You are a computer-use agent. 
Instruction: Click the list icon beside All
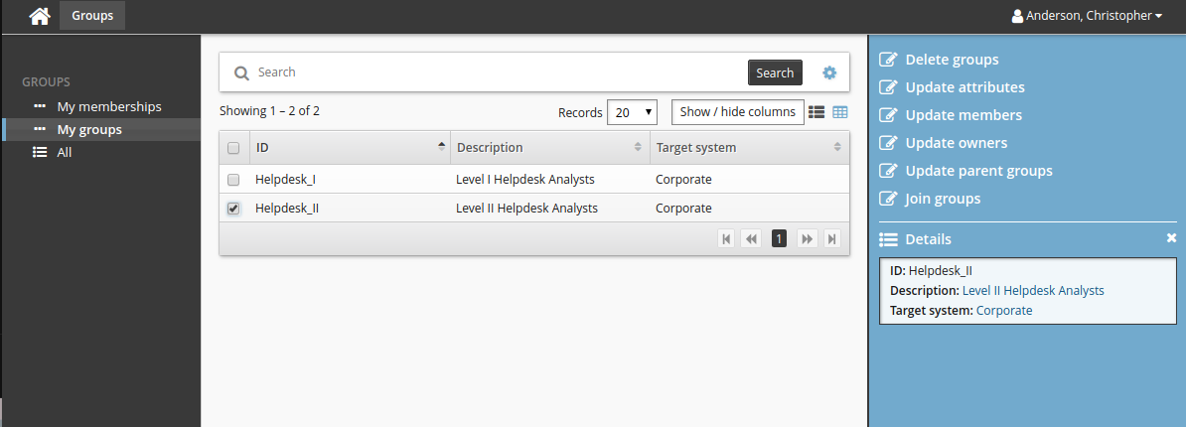(40, 152)
